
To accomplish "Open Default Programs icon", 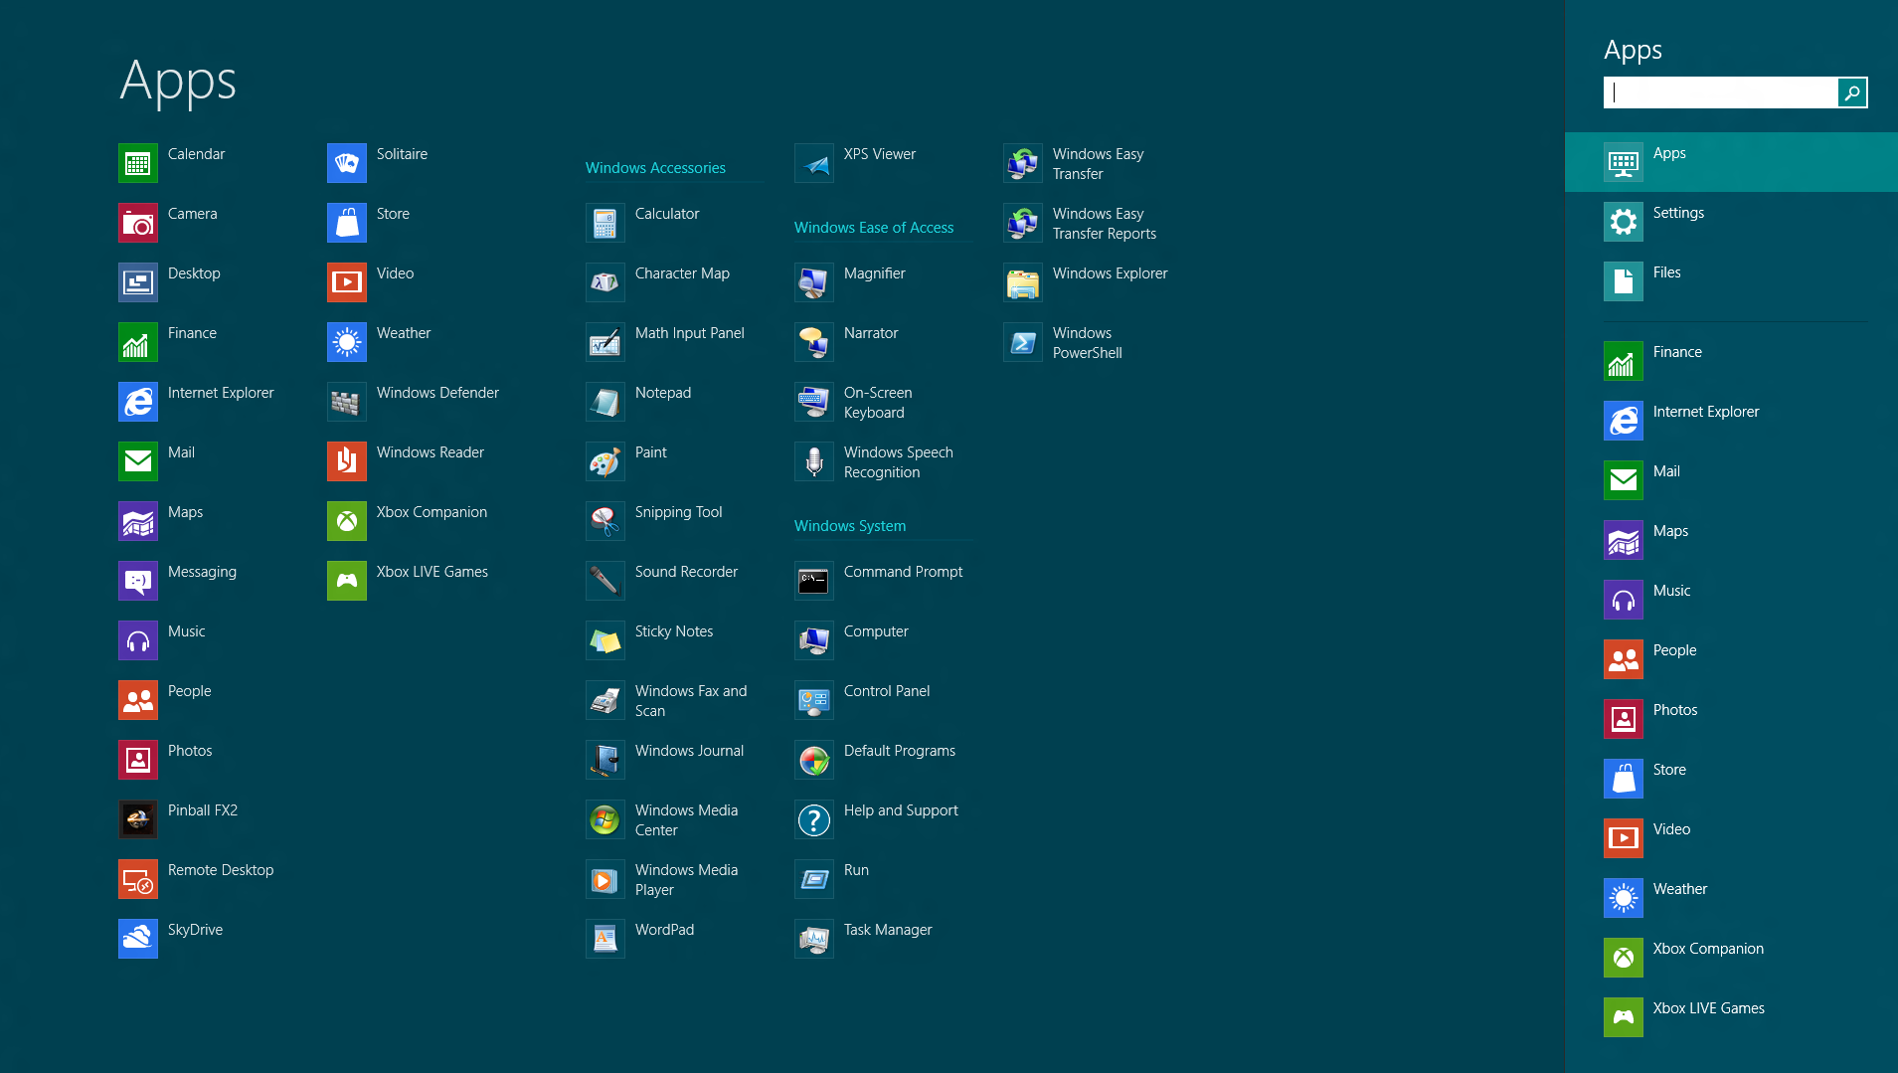I will (813, 760).
